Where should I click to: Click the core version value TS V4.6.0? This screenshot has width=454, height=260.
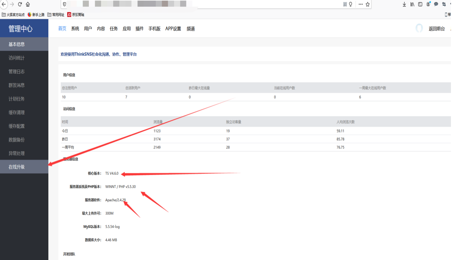(x=112, y=173)
